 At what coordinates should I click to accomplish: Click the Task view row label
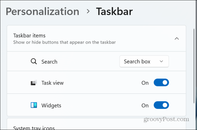(53, 83)
